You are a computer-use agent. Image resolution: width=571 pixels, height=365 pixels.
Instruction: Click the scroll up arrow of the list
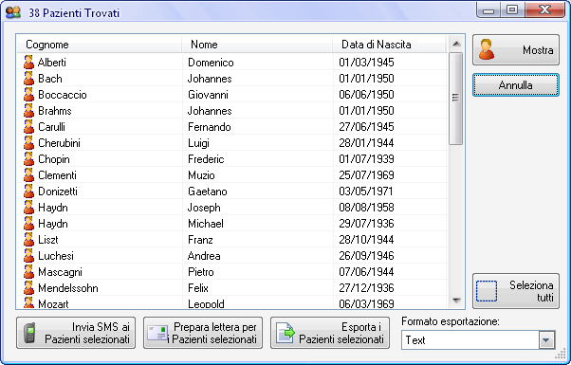click(x=456, y=44)
